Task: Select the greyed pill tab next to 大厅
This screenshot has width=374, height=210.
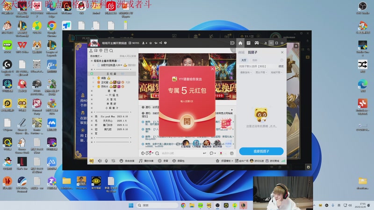Action: tap(255, 60)
